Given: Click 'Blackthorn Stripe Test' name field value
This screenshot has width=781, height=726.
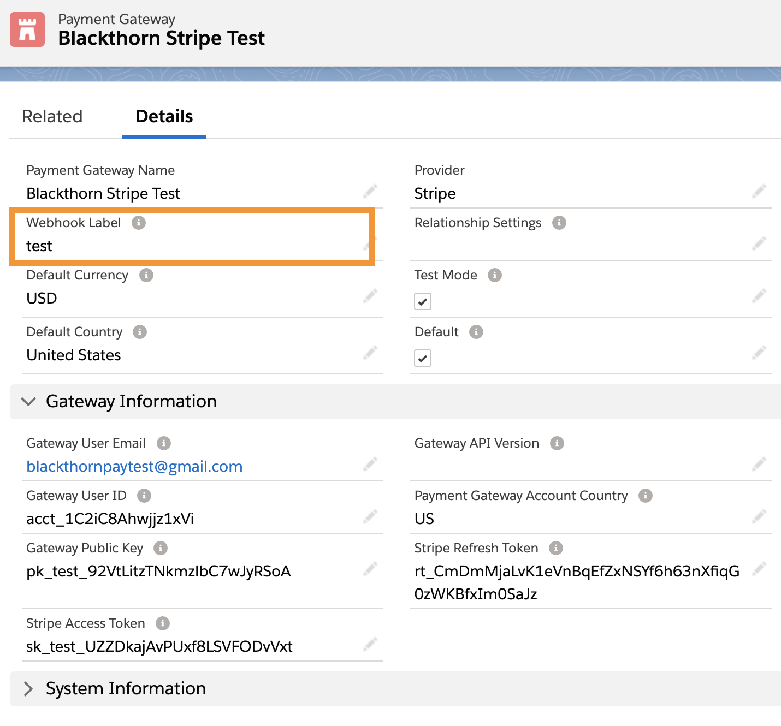Looking at the screenshot, I should (x=103, y=194).
